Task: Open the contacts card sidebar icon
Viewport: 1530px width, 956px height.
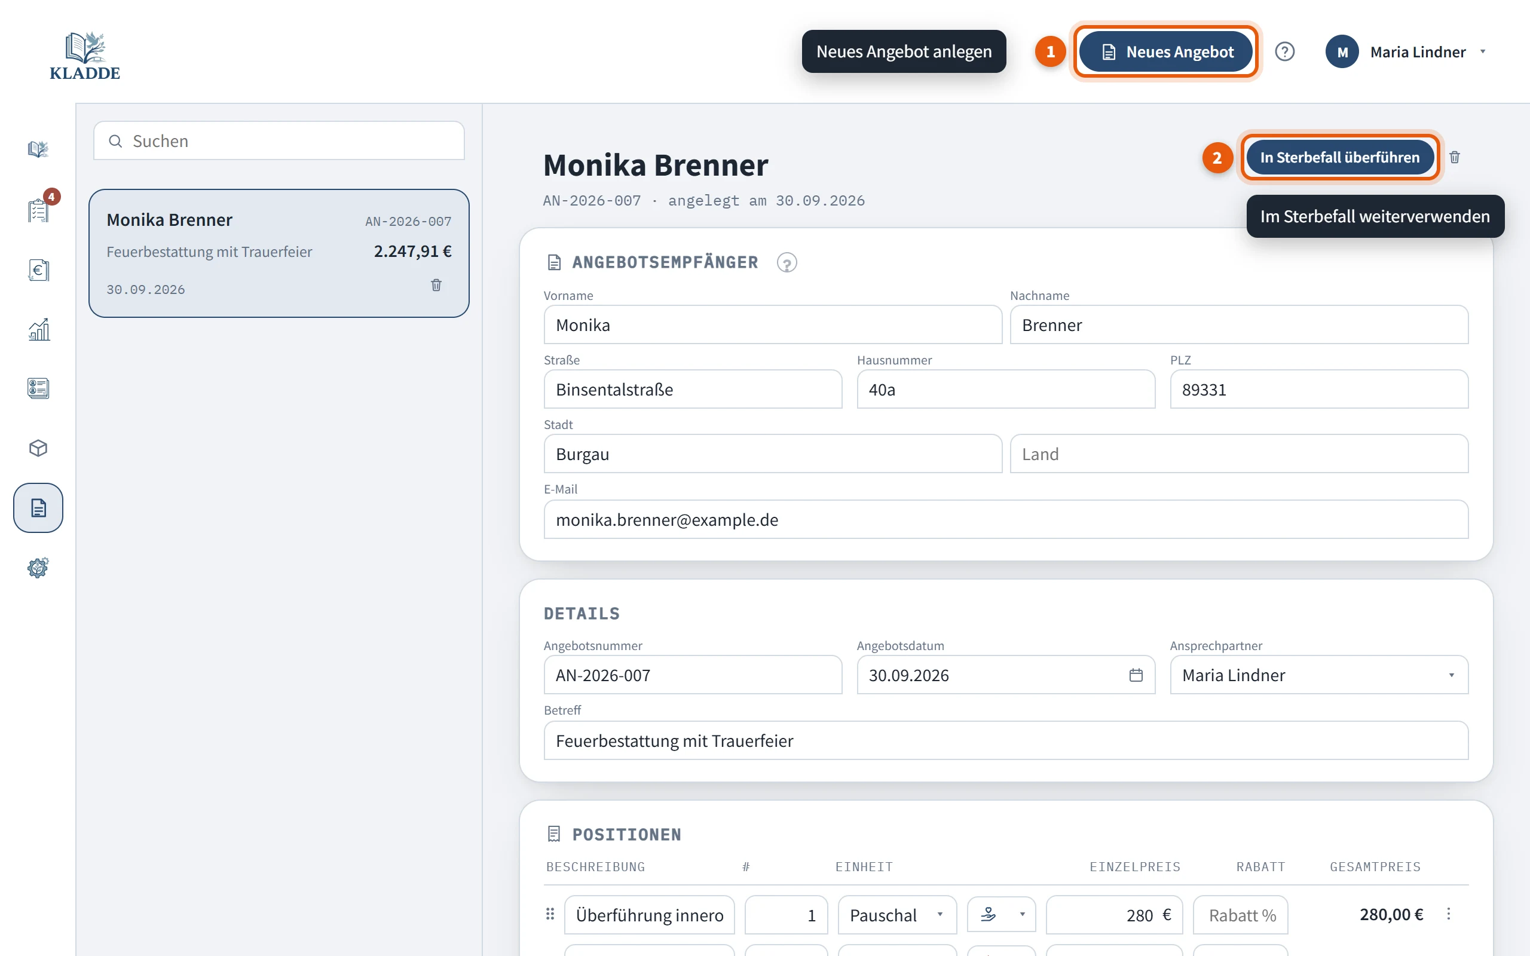Action: click(38, 388)
